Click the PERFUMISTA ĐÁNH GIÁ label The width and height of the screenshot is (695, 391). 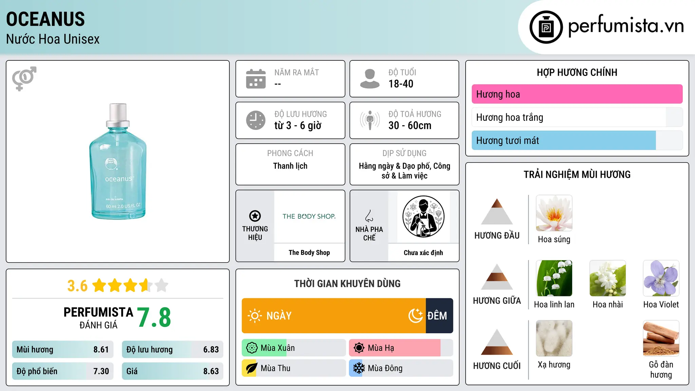pyautogui.click(x=98, y=318)
